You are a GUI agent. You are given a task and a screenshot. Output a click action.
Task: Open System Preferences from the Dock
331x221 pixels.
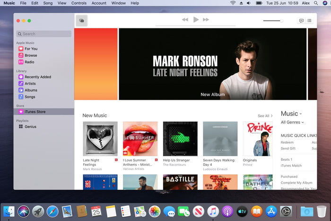[x=286, y=211]
